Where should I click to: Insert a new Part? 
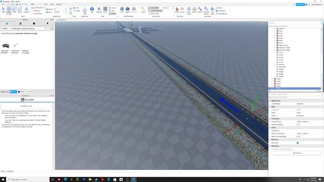(92, 10)
